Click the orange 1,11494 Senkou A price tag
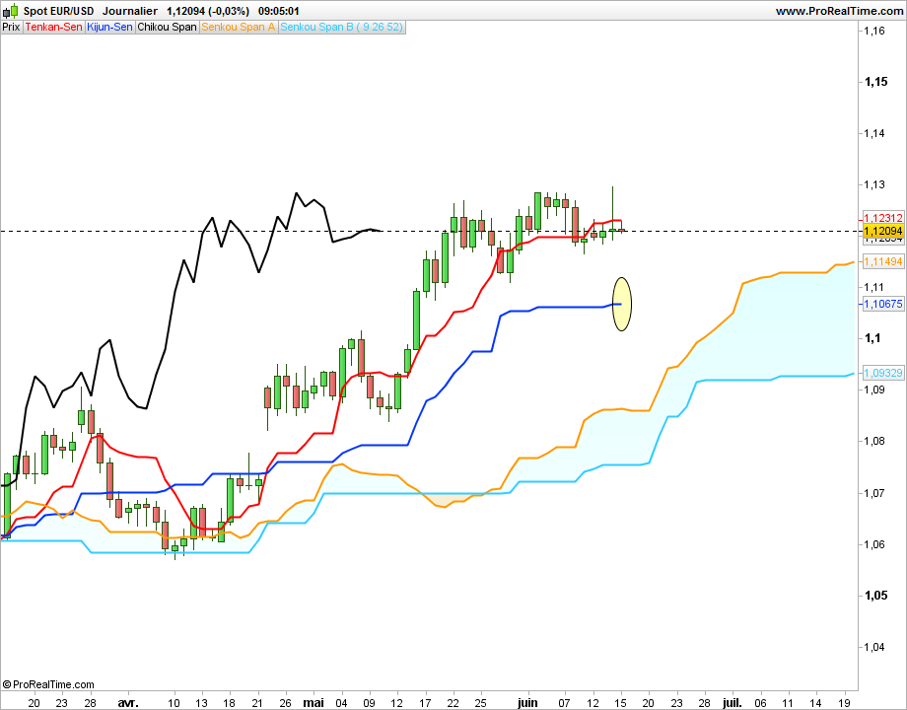This screenshot has width=907, height=710. point(882,261)
